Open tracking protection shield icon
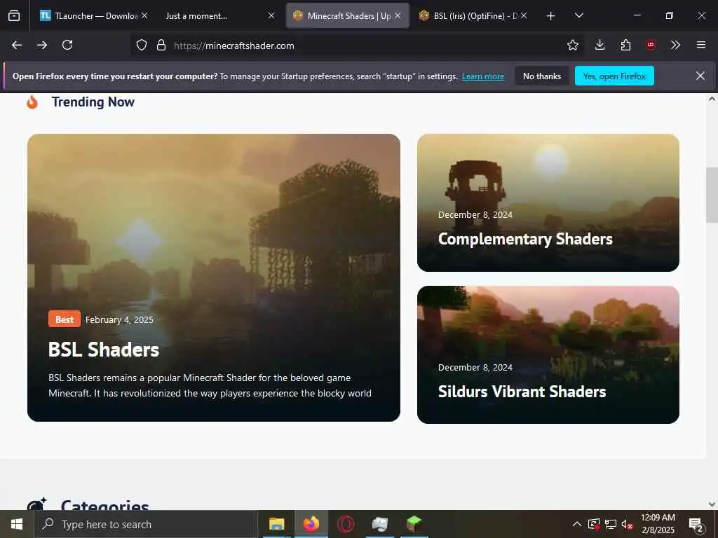This screenshot has width=718, height=538. pos(142,45)
